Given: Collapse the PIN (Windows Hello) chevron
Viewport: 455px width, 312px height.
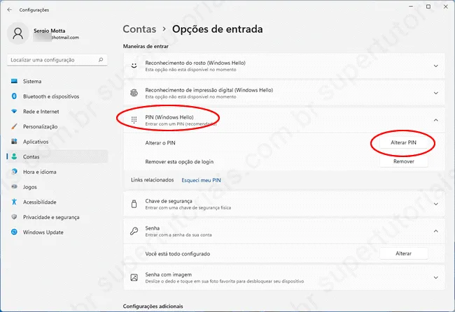Looking at the screenshot, I should (435, 120).
